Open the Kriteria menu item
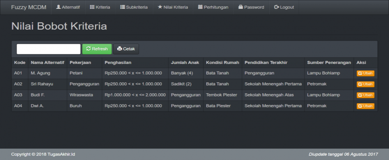This screenshot has height=160, width=389. click(100, 7)
